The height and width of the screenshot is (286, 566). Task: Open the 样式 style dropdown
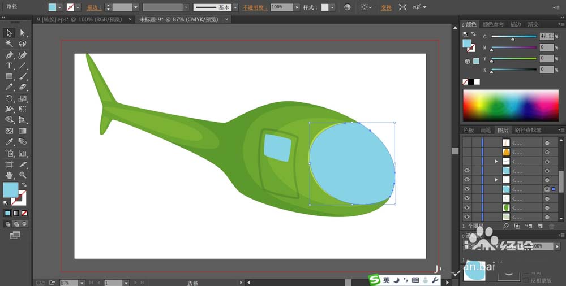coord(332,7)
